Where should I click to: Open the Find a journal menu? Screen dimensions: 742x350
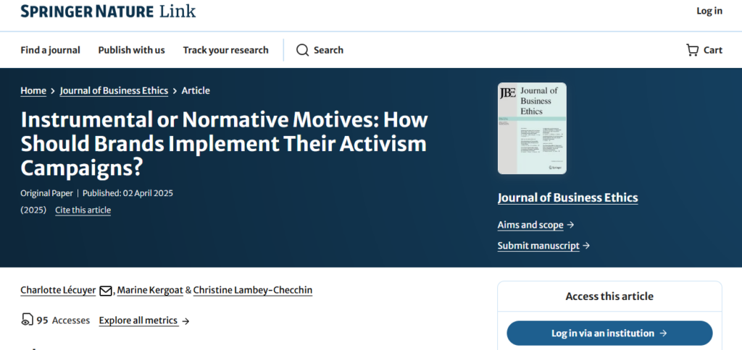point(50,50)
